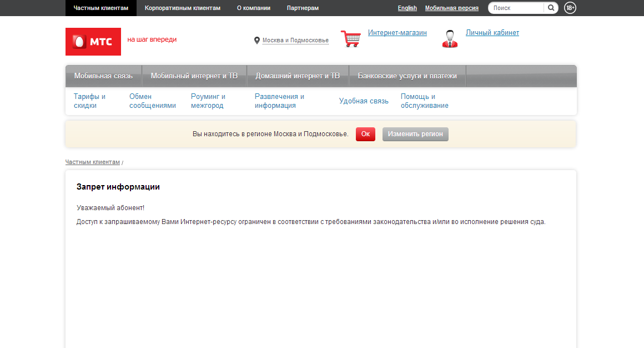The width and height of the screenshot is (644, 348).
Task: Click the MTS red logo
Action: tap(93, 42)
